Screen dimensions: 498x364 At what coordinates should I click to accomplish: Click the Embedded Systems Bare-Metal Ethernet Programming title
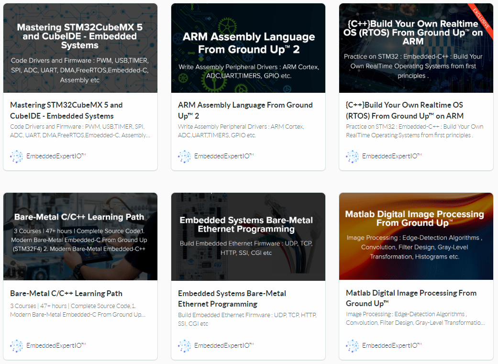point(232,298)
